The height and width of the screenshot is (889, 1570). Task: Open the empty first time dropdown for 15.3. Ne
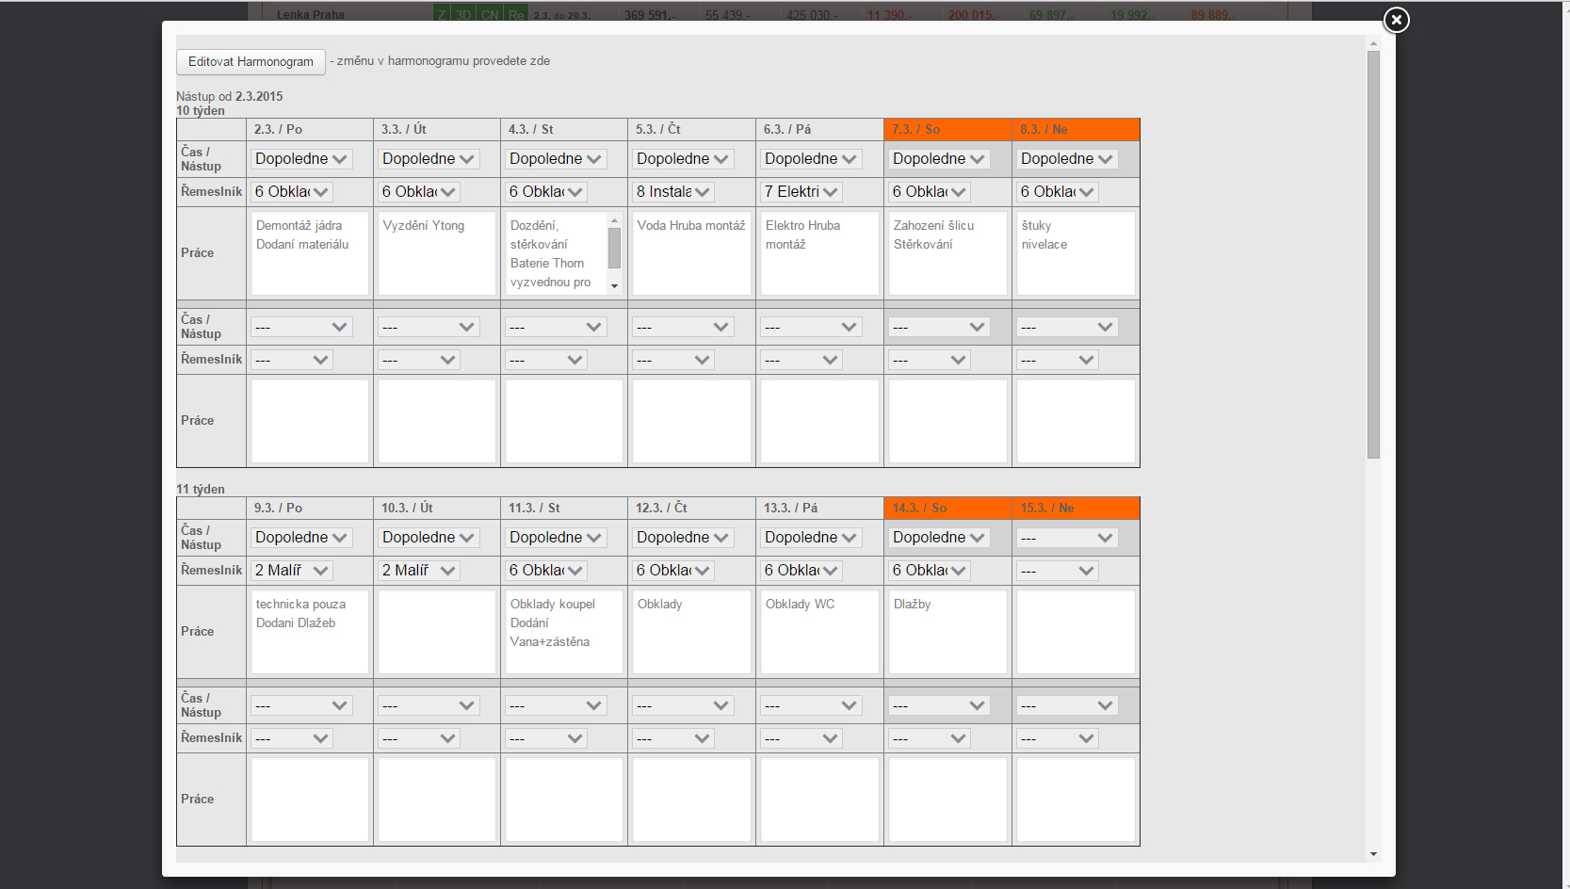[1066, 538]
